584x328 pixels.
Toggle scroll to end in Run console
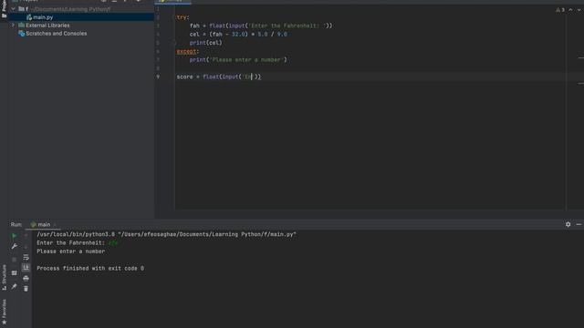click(26, 267)
